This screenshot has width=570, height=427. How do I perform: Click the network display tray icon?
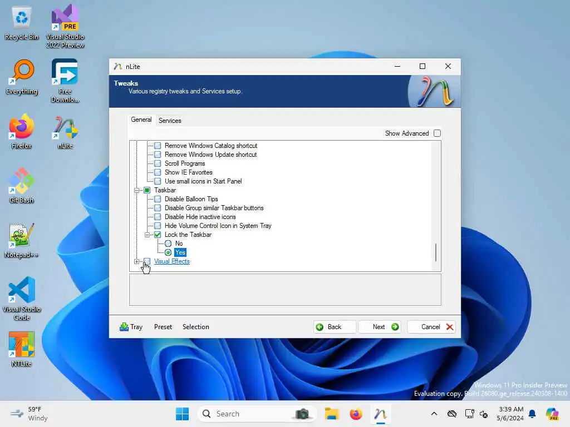click(469, 414)
